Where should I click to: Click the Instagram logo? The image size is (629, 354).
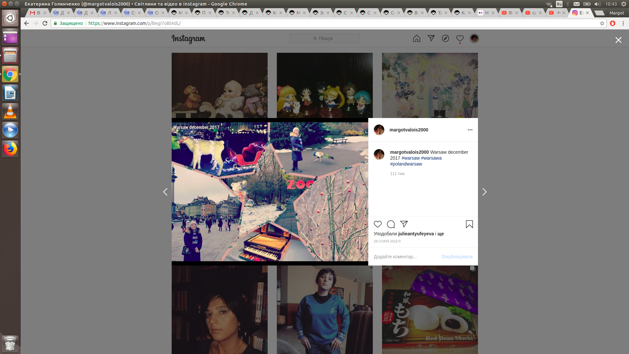(x=188, y=39)
